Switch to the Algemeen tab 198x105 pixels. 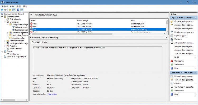point(36,42)
